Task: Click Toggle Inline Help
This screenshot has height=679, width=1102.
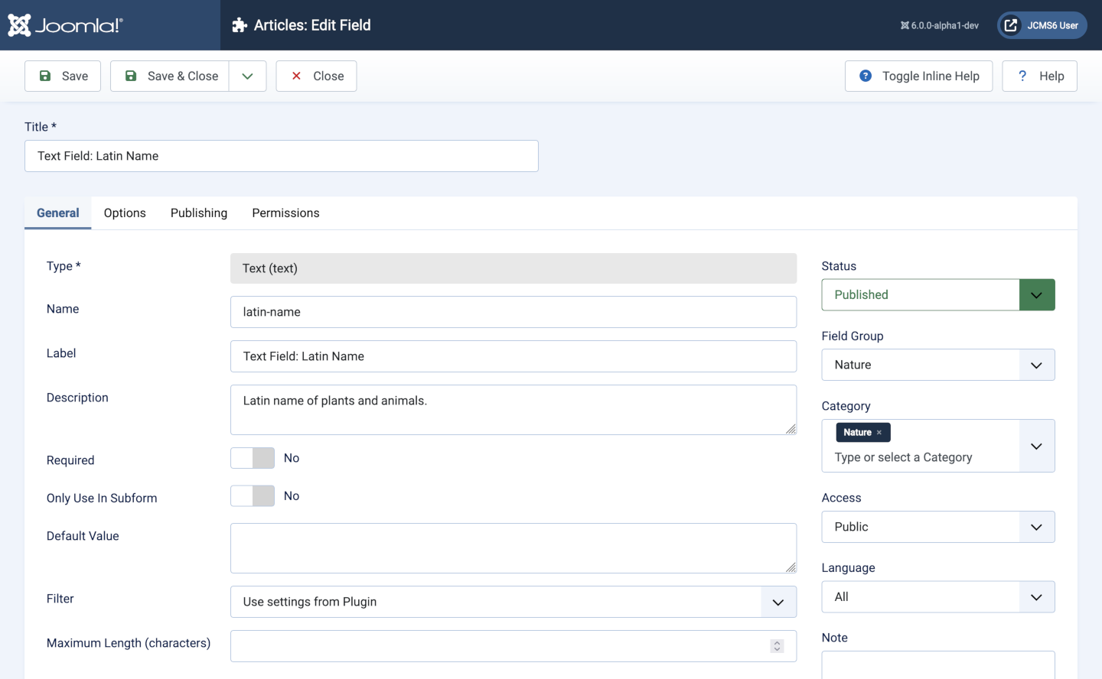Action: (x=918, y=76)
